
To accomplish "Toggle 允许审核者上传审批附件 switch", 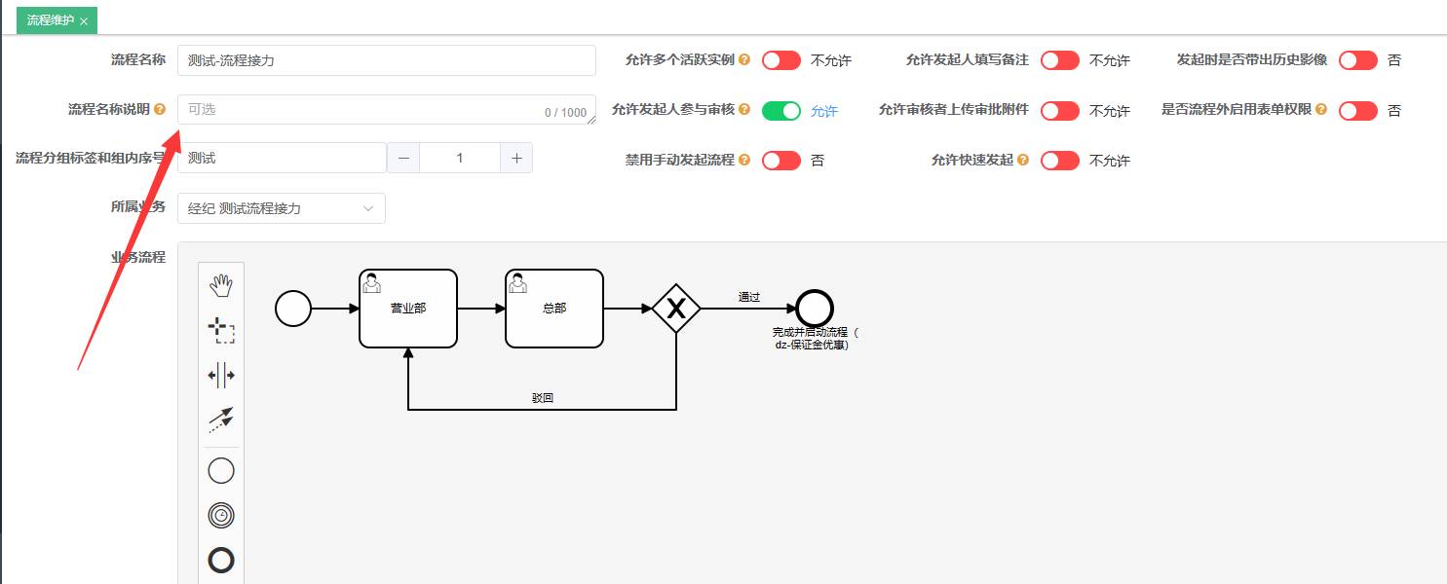I will 1060,111.
